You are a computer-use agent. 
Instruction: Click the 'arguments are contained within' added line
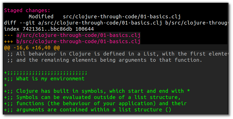(88, 110)
